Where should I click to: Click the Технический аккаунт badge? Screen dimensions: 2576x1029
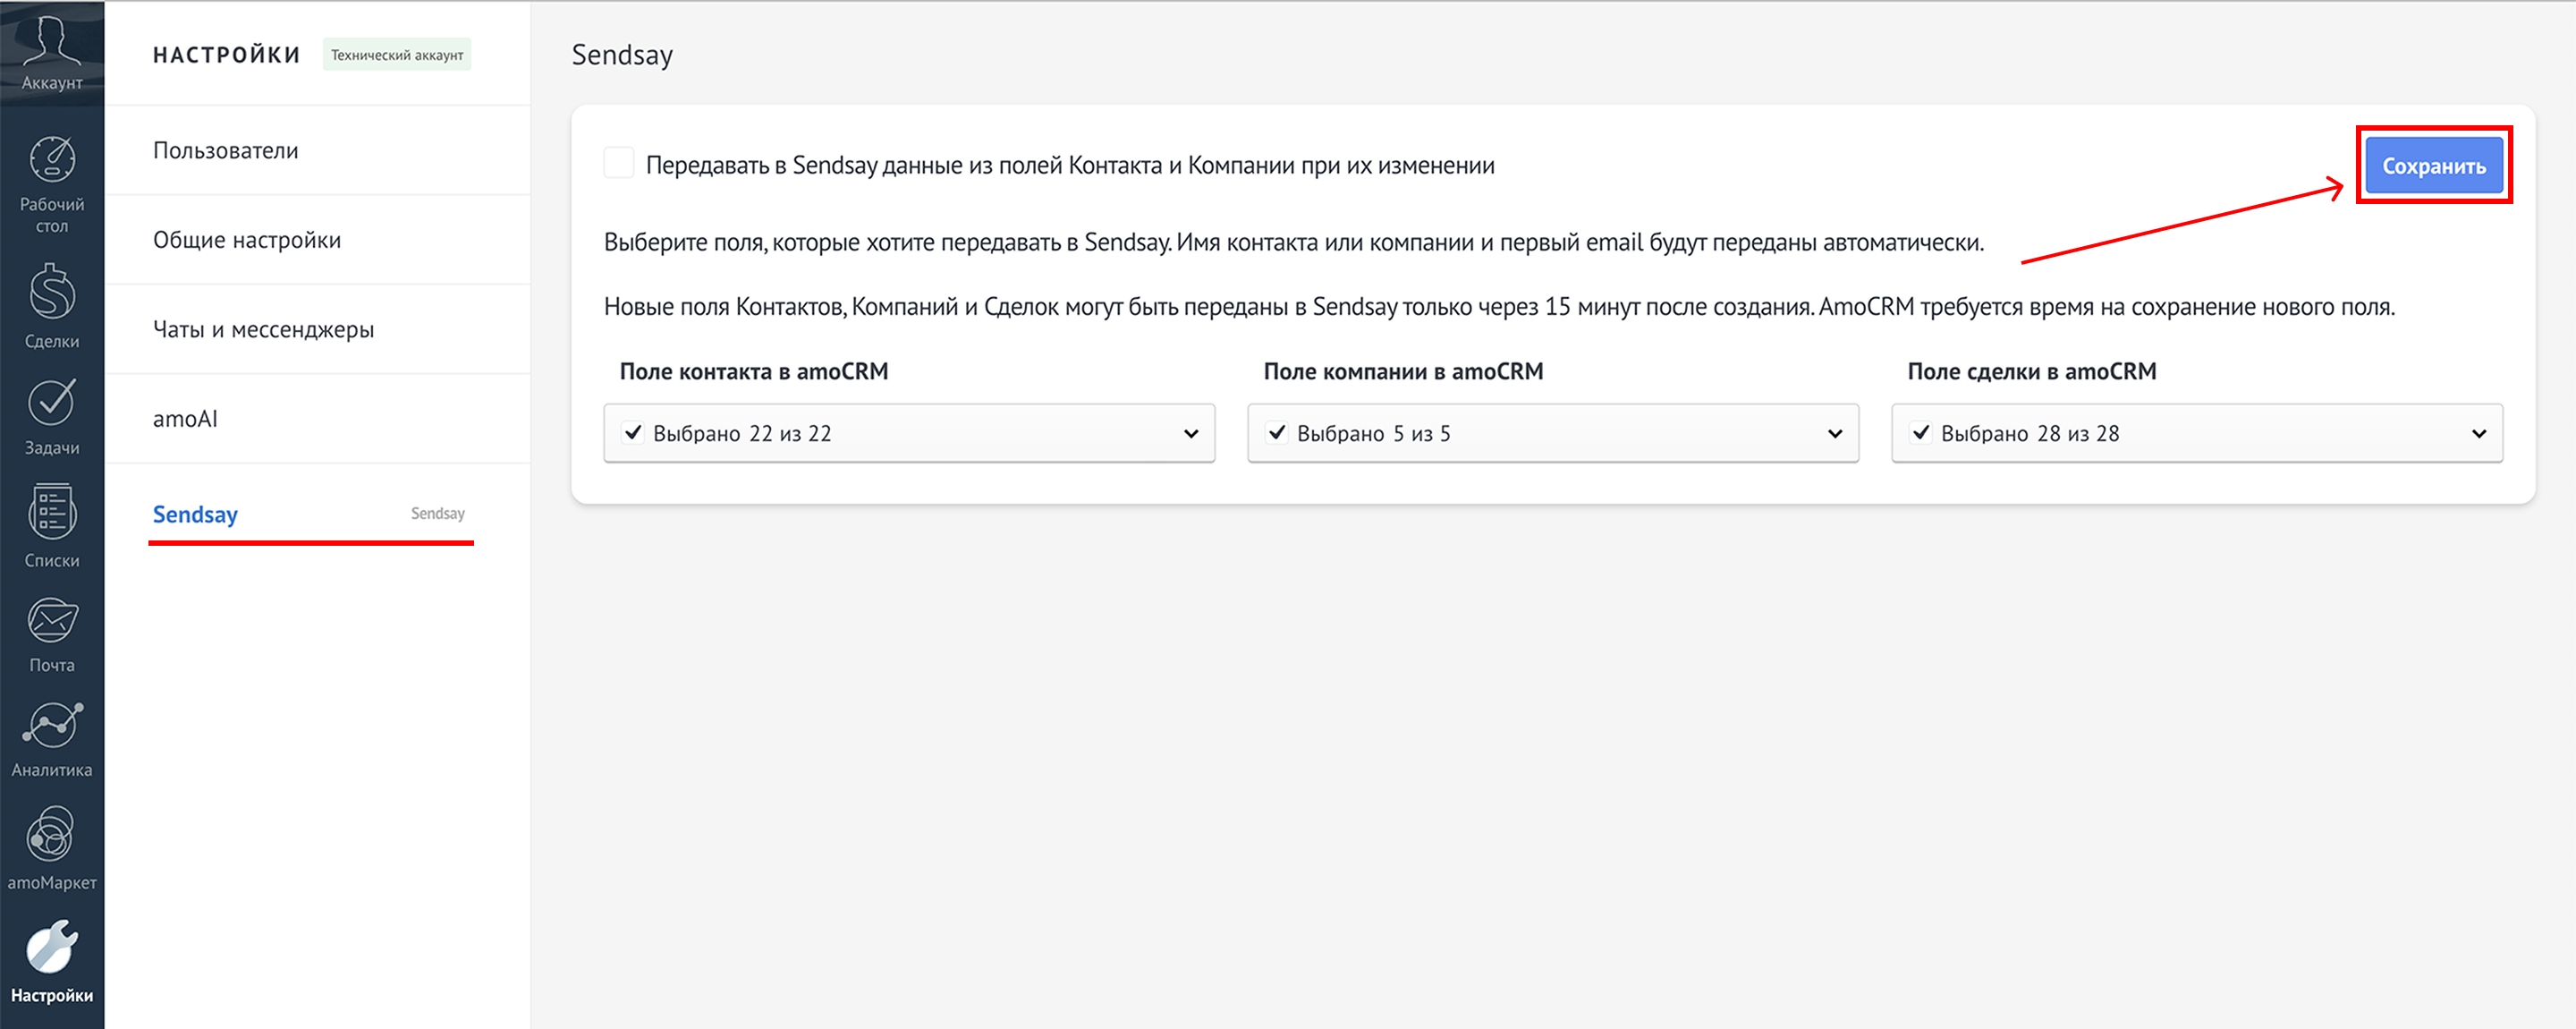[397, 55]
